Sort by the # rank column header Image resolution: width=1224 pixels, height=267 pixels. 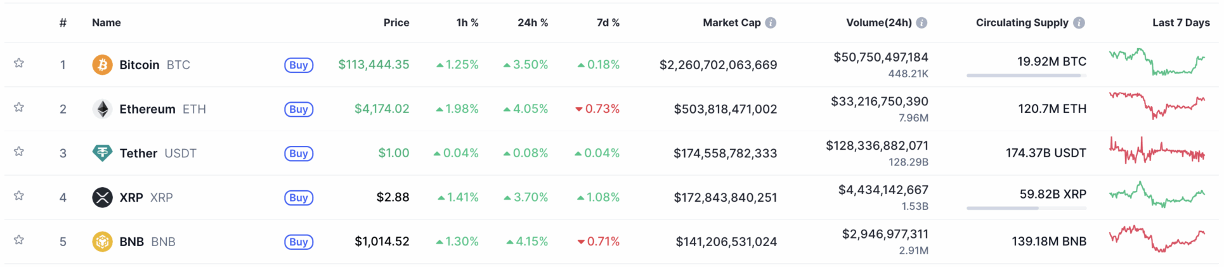pyautogui.click(x=63, y=23)
